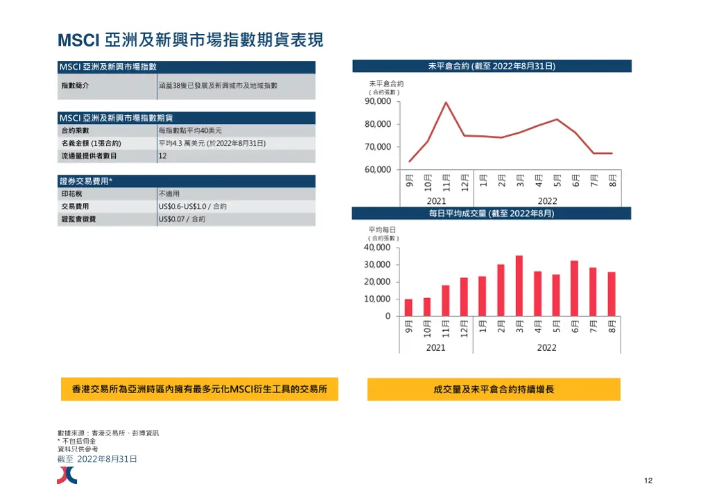The width and height of the screenshot is (710, 502).
Task: Select the 'MSCI 亞洲及新興市場指數' table header
Action: pos(187,67)
